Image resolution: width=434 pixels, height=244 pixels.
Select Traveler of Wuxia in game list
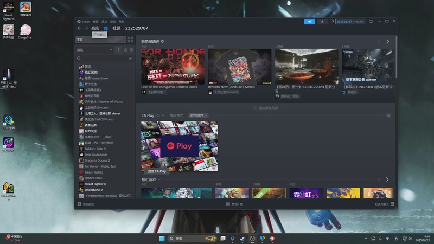[x=105, y=102]
